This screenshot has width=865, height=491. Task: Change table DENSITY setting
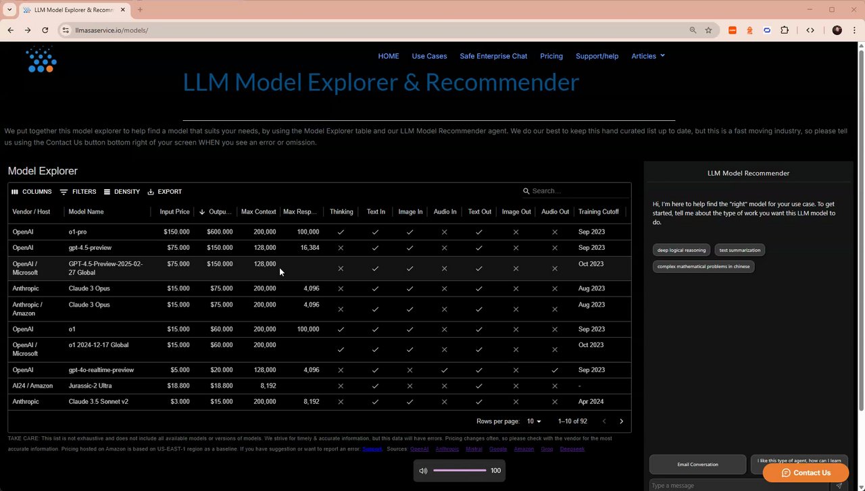click(x=122, y=192)
